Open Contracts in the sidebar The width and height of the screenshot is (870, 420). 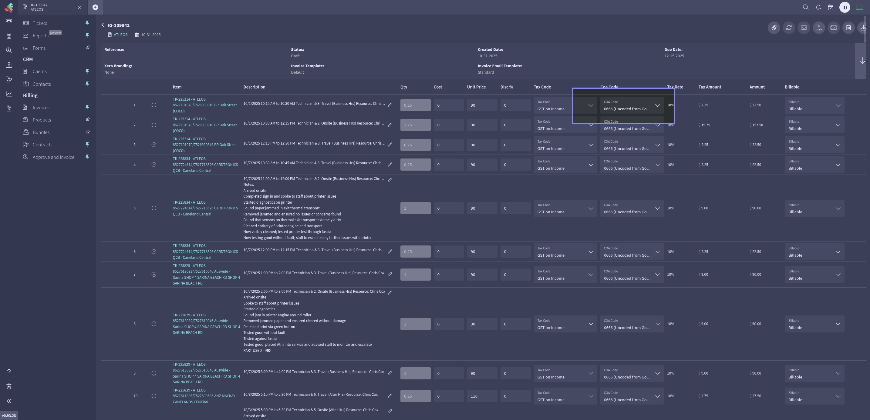(x=42, y=144)
